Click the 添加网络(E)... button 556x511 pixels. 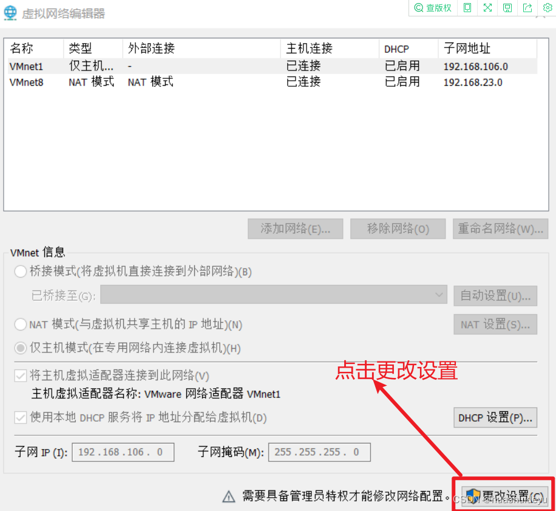click(x=296, y=229)
